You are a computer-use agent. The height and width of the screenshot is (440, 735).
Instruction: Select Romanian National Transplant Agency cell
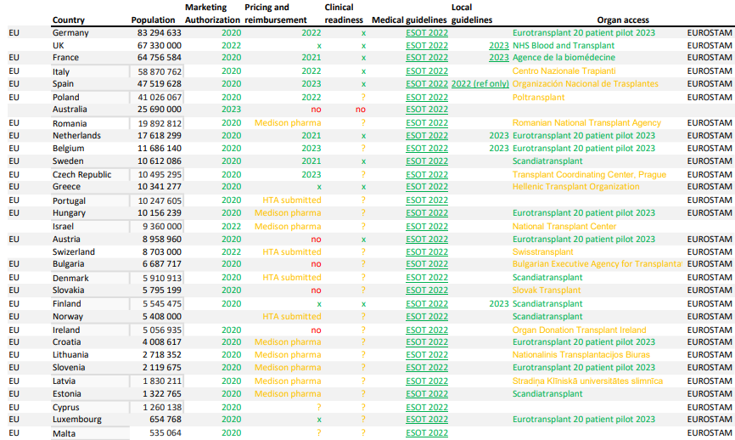click(x=586, y=123)
